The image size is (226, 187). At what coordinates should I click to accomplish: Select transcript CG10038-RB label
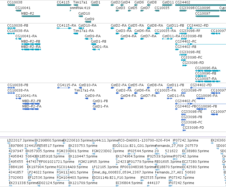(x=18, y=26)
